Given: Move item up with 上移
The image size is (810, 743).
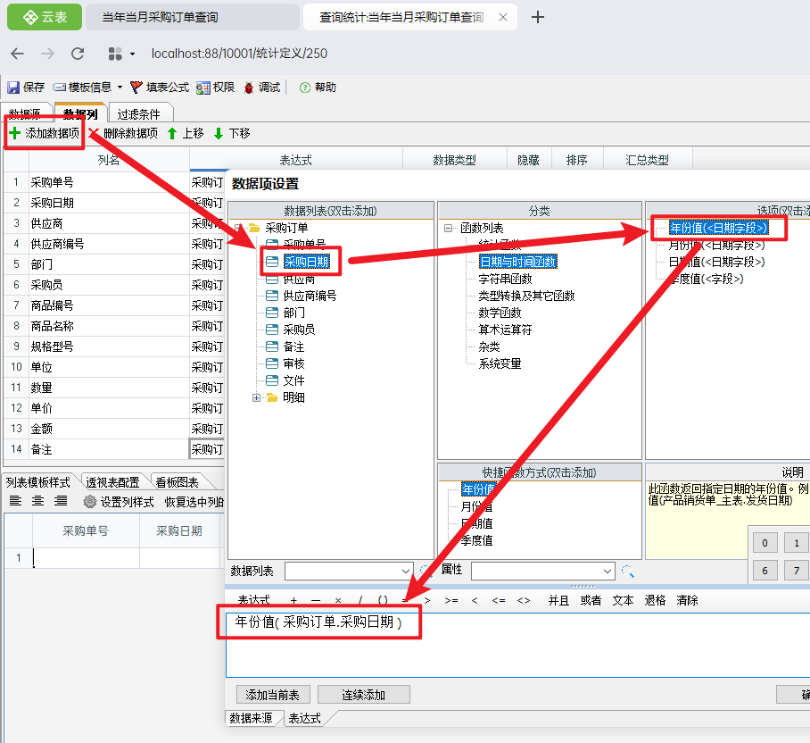Looking at the screenshot, I should pos(186,133).
